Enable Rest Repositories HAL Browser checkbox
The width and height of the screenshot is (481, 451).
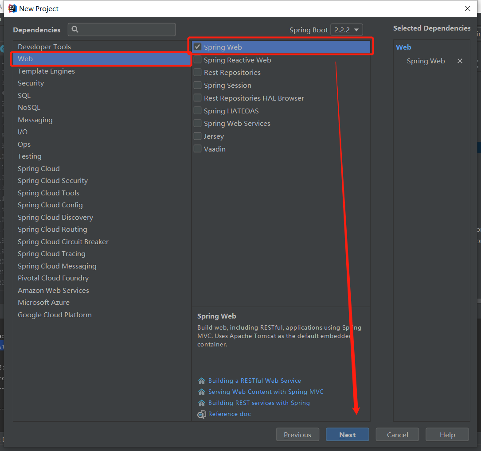[198, 98]
